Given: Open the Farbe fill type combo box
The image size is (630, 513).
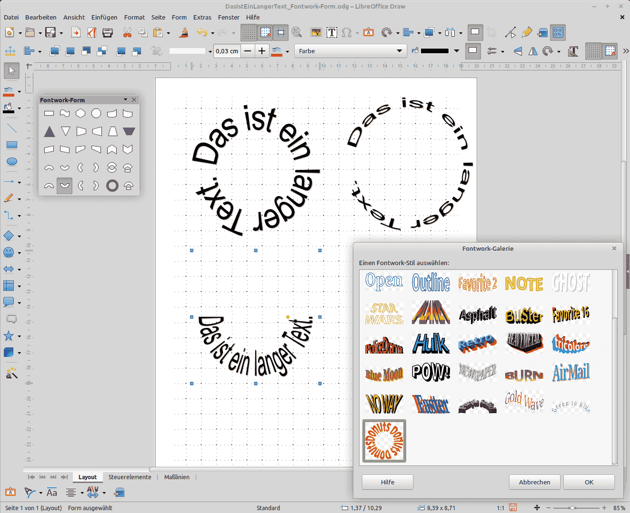Looking at the screenshot, I should click(350, 51).
